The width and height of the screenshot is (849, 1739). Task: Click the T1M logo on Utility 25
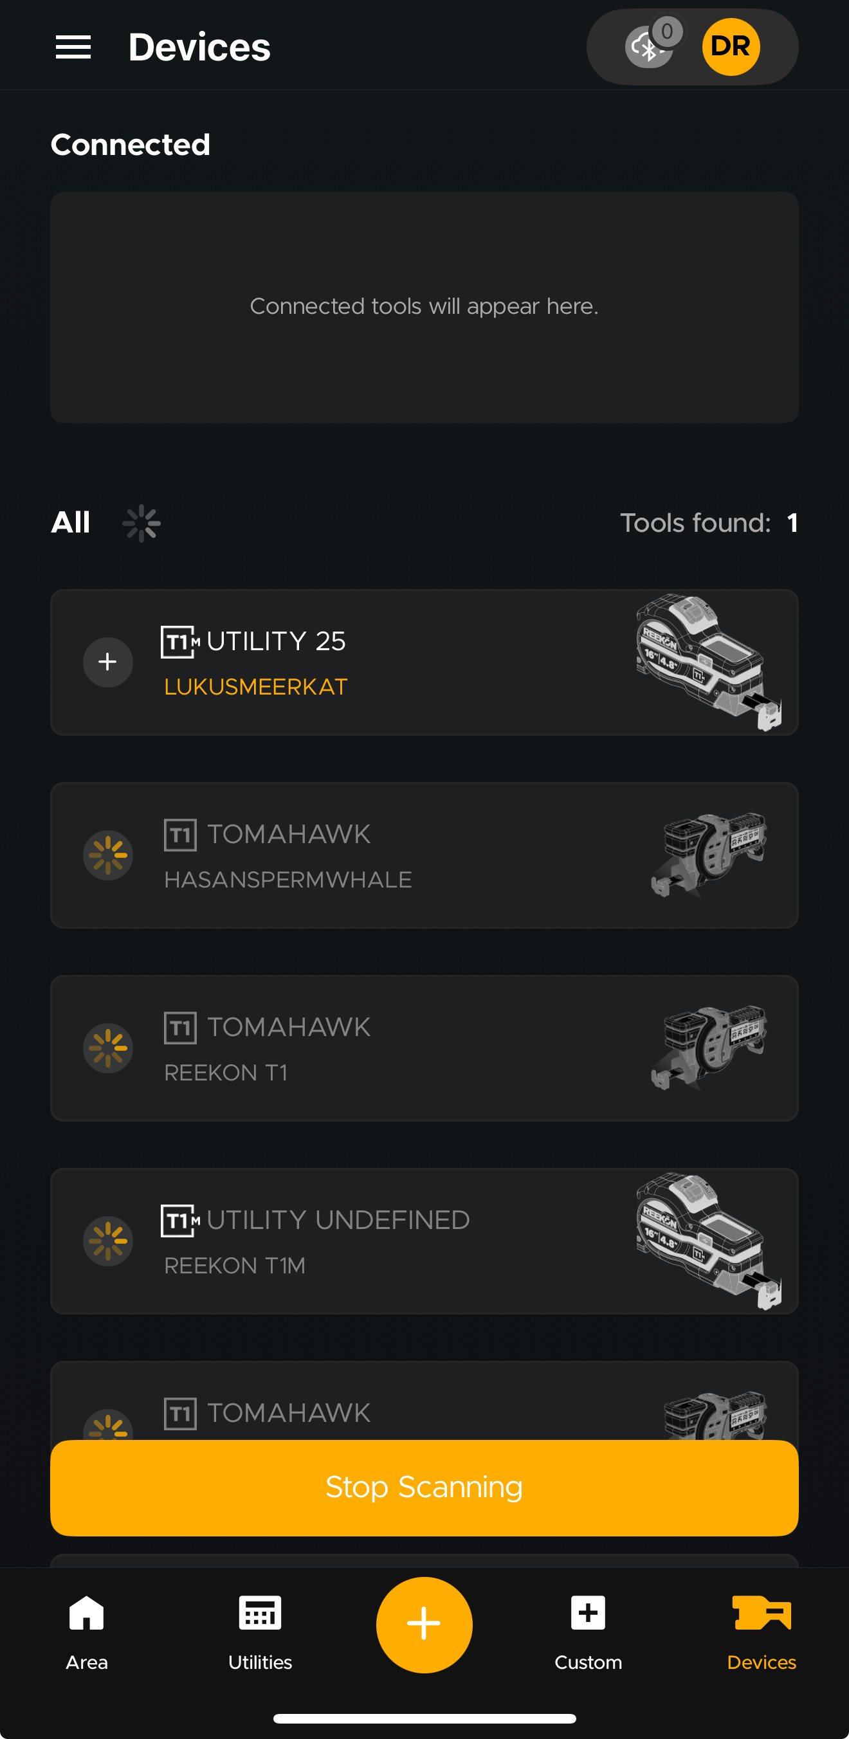pos(180,642)
